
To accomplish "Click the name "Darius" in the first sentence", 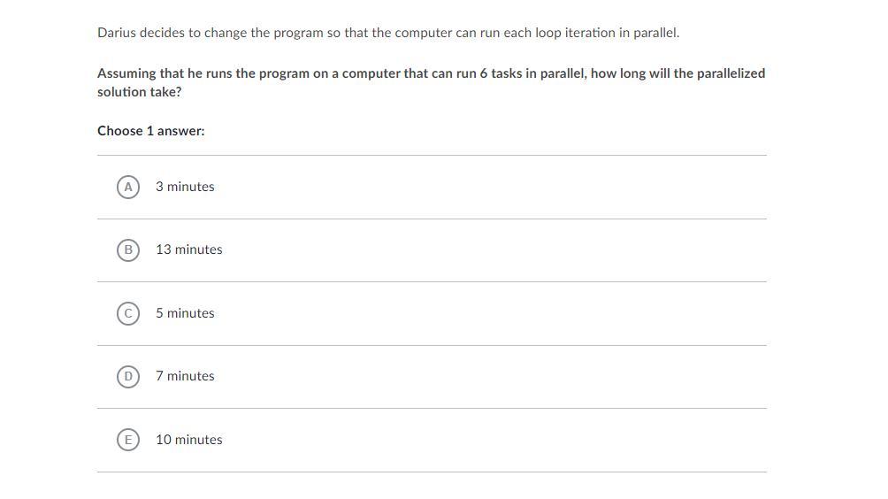I will point(117,33).
